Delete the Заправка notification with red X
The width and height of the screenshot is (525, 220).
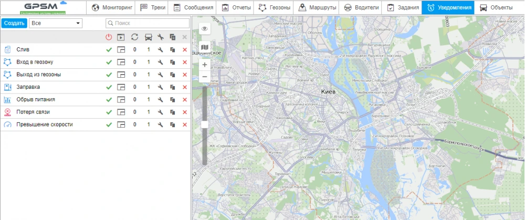184,87
